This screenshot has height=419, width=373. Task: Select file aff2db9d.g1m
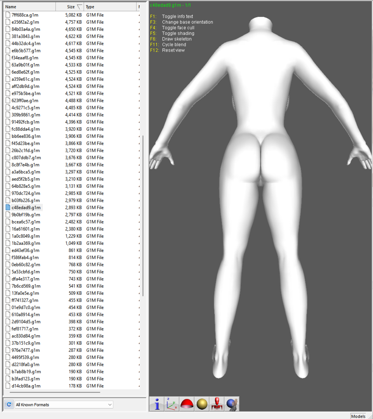coord(25,86)
